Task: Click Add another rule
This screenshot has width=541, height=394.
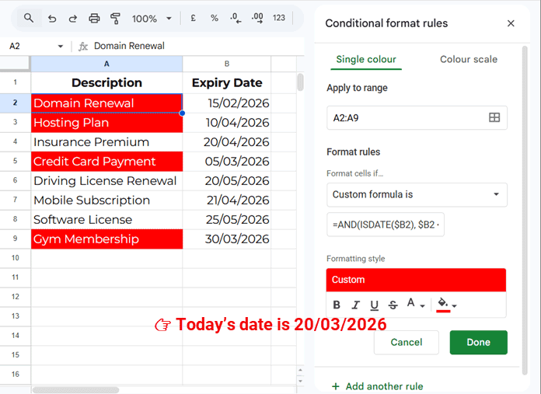Action: pos(377,386)
